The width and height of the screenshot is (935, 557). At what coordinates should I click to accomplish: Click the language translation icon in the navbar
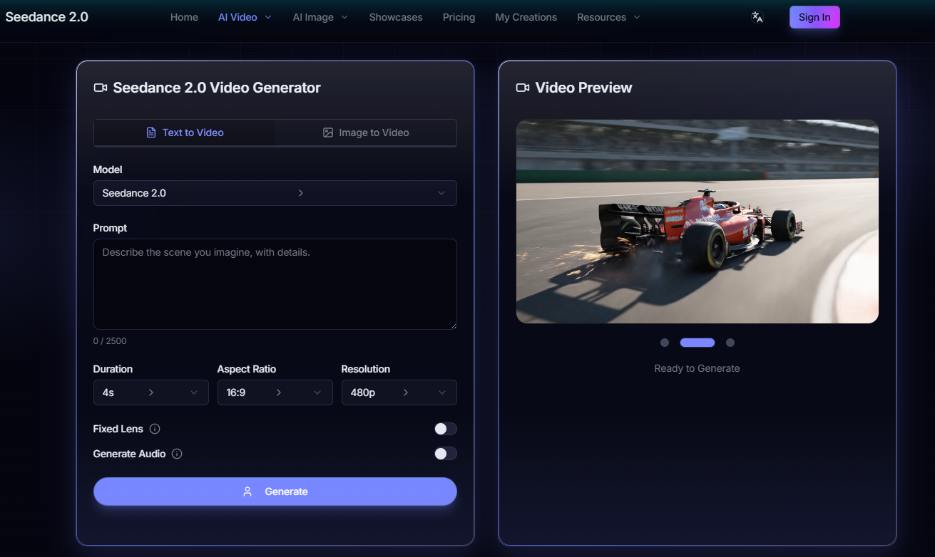click(x=757, y=16)
